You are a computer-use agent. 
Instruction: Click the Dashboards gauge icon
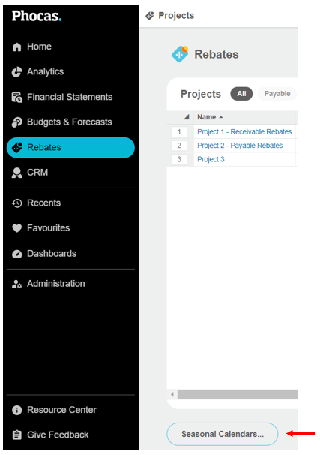(16, 254)
